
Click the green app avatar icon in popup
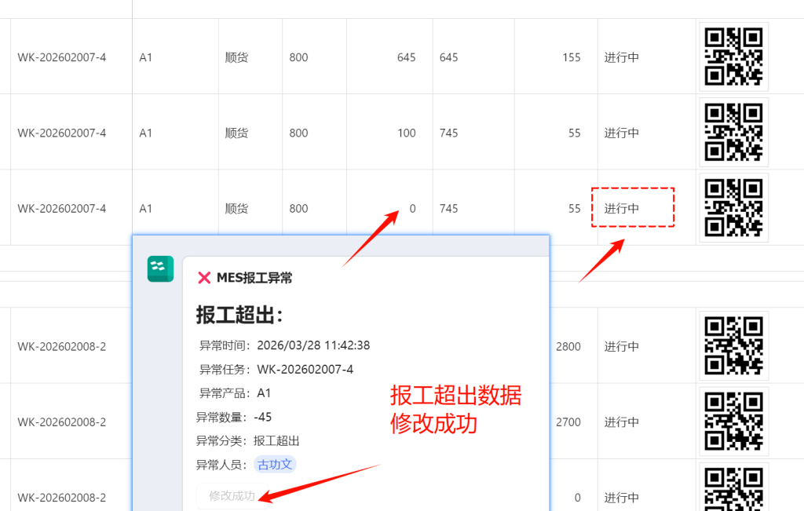(160, 269)
